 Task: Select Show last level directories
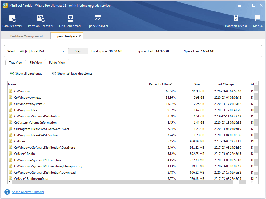(x=54, y=74)
